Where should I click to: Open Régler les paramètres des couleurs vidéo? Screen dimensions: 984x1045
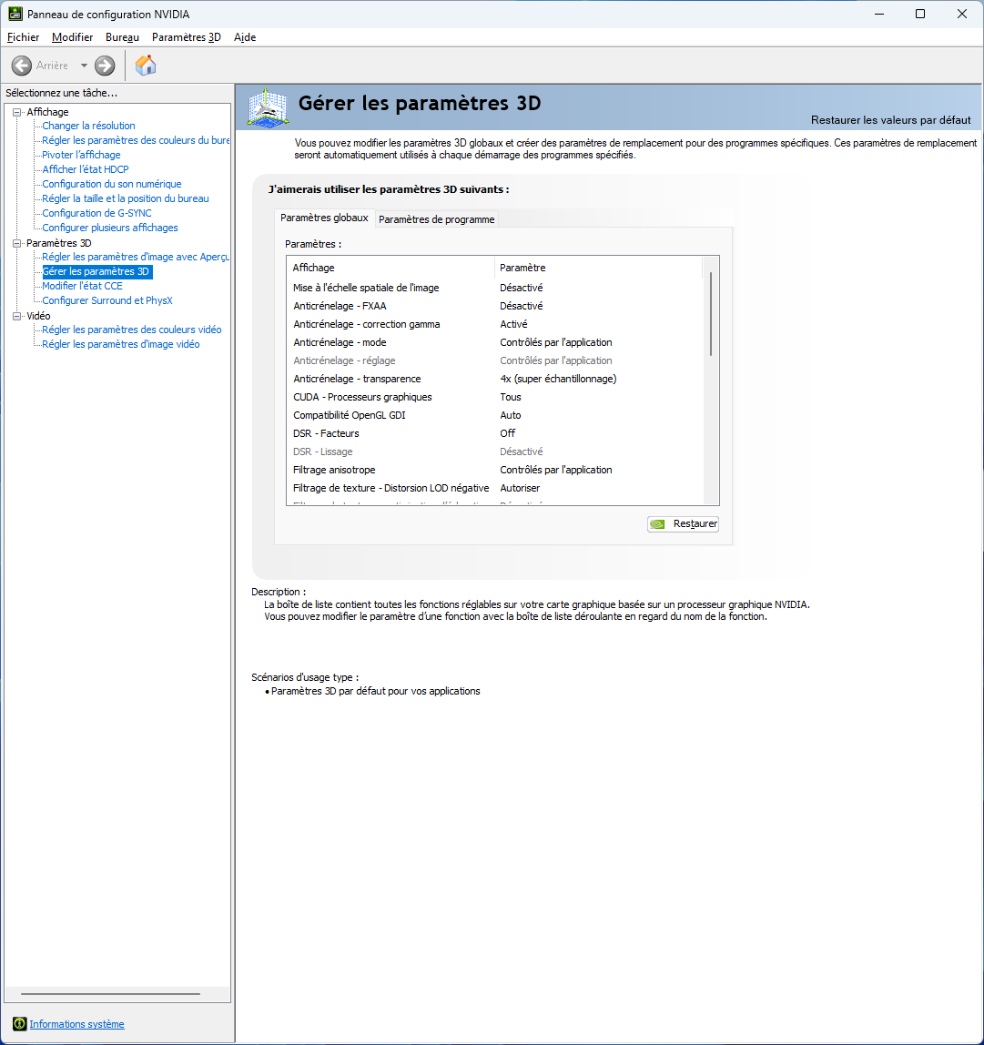coord(132,330)
